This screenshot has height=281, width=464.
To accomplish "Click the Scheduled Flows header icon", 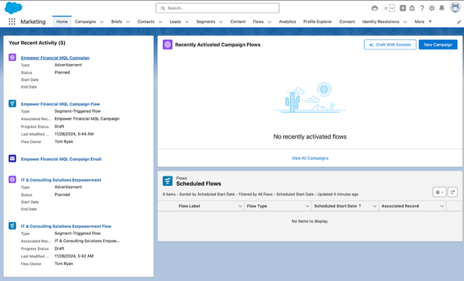I will pyautogui.click(x=168, y=181).
